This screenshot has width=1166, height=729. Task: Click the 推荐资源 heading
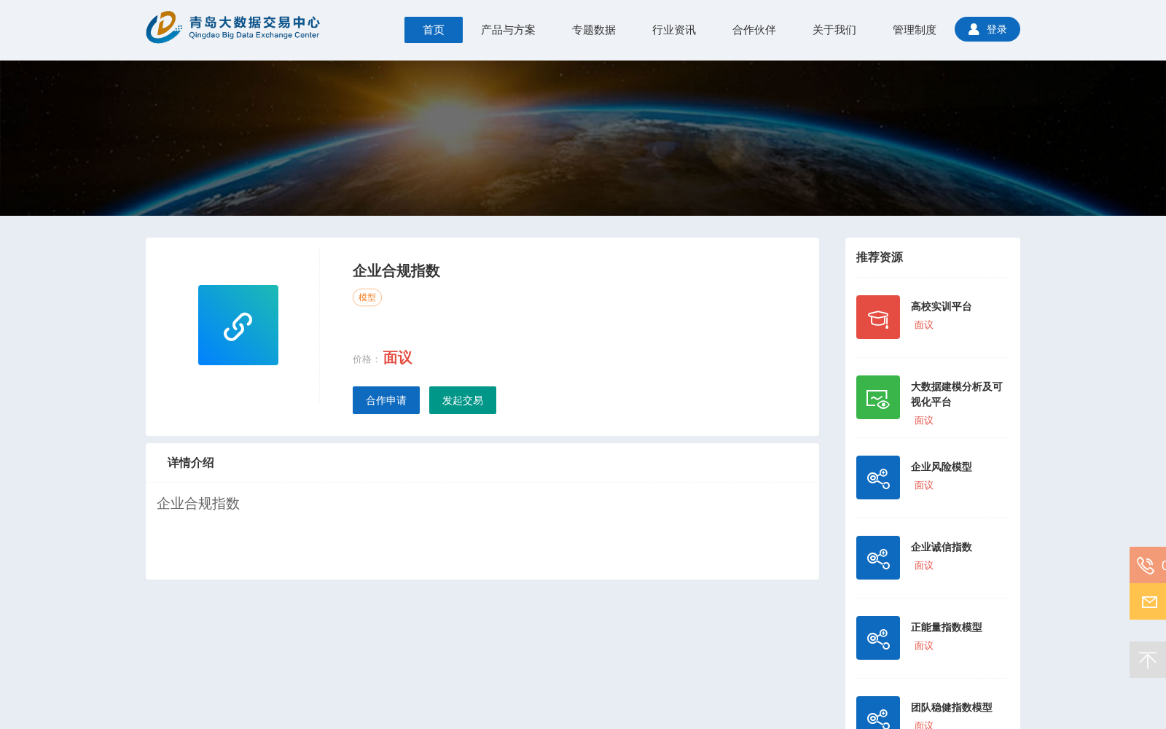[880, 257]
